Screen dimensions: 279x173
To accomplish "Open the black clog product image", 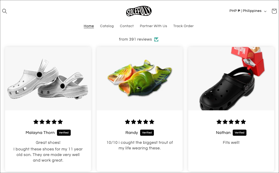I will point(231,79).
